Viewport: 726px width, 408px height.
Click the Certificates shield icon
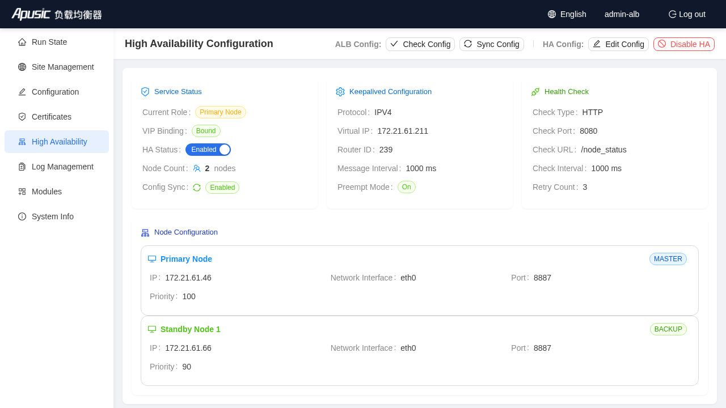click(x=22, y=117)
